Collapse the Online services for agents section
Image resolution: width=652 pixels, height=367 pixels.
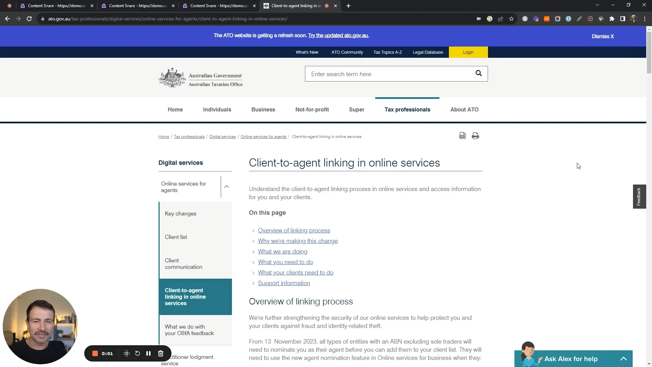coord(227,187)
